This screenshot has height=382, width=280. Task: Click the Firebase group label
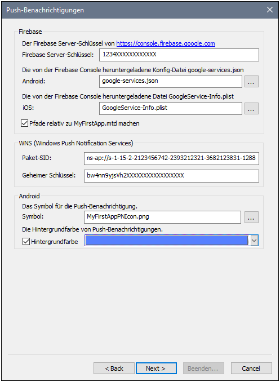point(30,32)
